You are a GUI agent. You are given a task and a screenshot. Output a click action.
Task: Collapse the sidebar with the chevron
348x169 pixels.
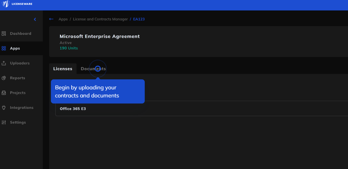pos(35,19)
